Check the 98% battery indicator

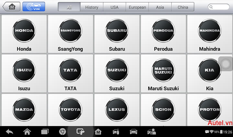[218, 132]
